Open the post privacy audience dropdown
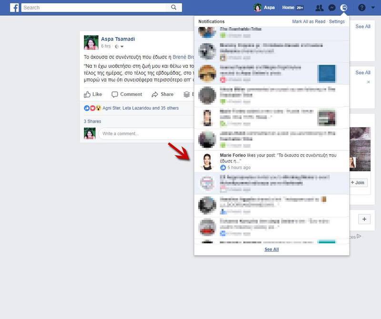381x319 pixels. (x=120, y=46)
